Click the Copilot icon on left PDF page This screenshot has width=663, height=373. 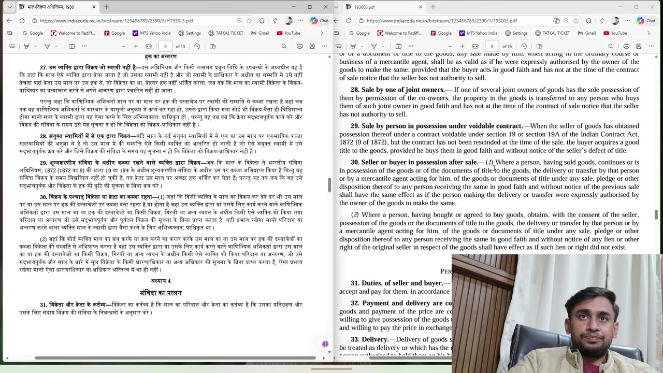click(x=325, y=344)
